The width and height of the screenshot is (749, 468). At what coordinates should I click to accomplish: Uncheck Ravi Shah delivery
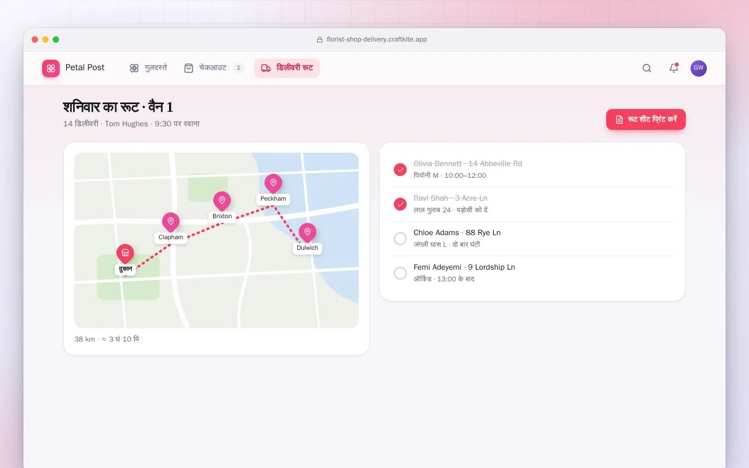click(x=400, y=204)
